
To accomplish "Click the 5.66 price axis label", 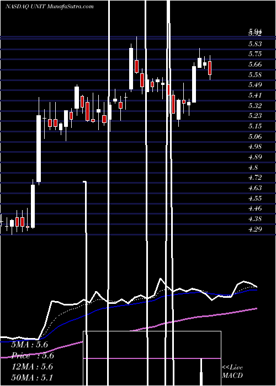I will pos(255,65).
